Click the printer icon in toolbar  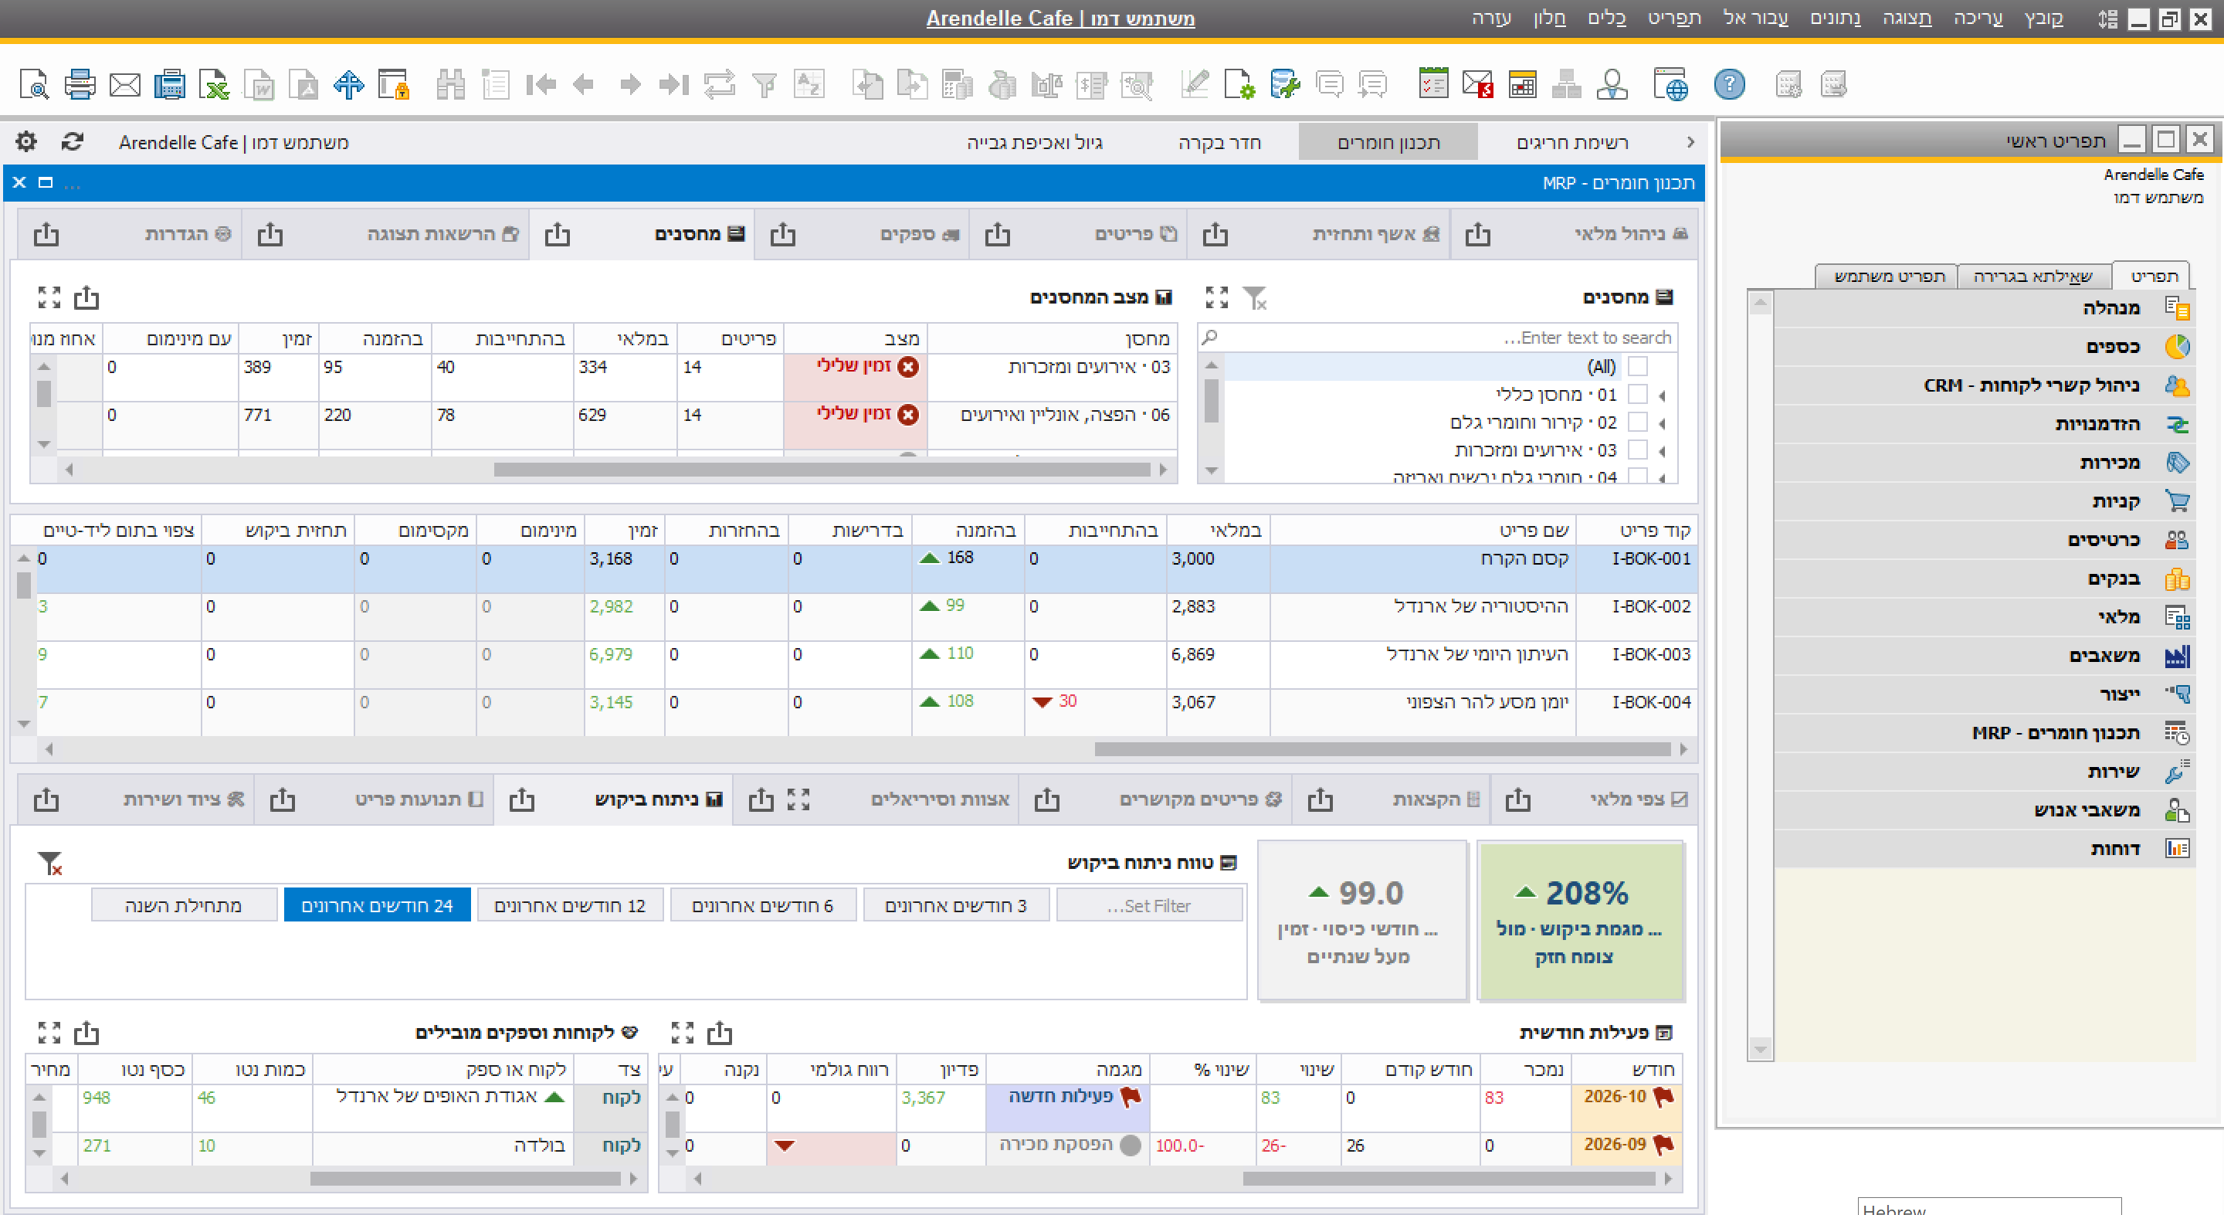(x=80, y=85)
